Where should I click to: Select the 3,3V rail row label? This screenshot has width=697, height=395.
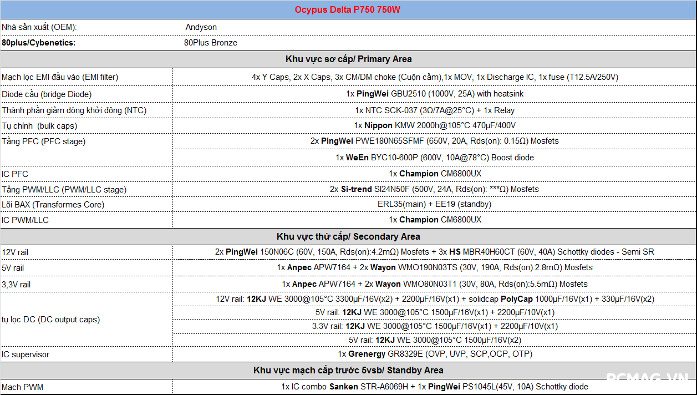tap(16, 285)
